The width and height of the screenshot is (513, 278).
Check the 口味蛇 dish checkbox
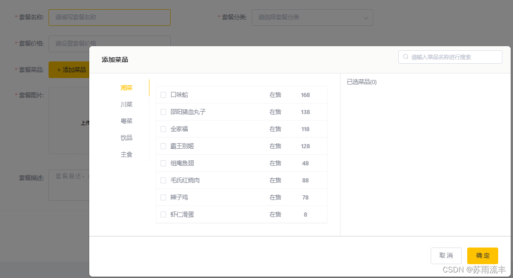click(163, 95)
